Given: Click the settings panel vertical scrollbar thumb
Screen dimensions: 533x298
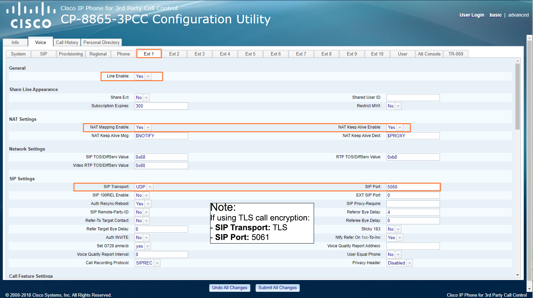Looking at the screenshot, I should click(x=517, y=96).
